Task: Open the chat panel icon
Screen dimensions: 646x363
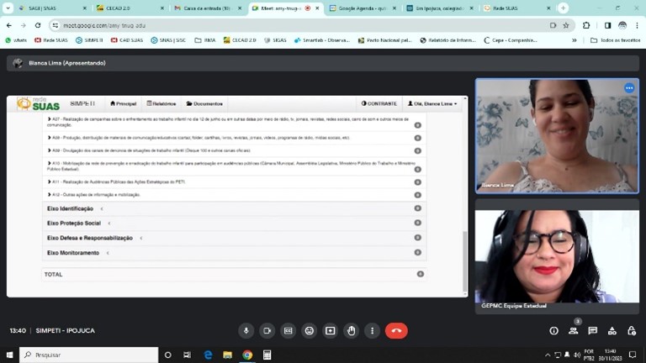Action: coord(592,331)
